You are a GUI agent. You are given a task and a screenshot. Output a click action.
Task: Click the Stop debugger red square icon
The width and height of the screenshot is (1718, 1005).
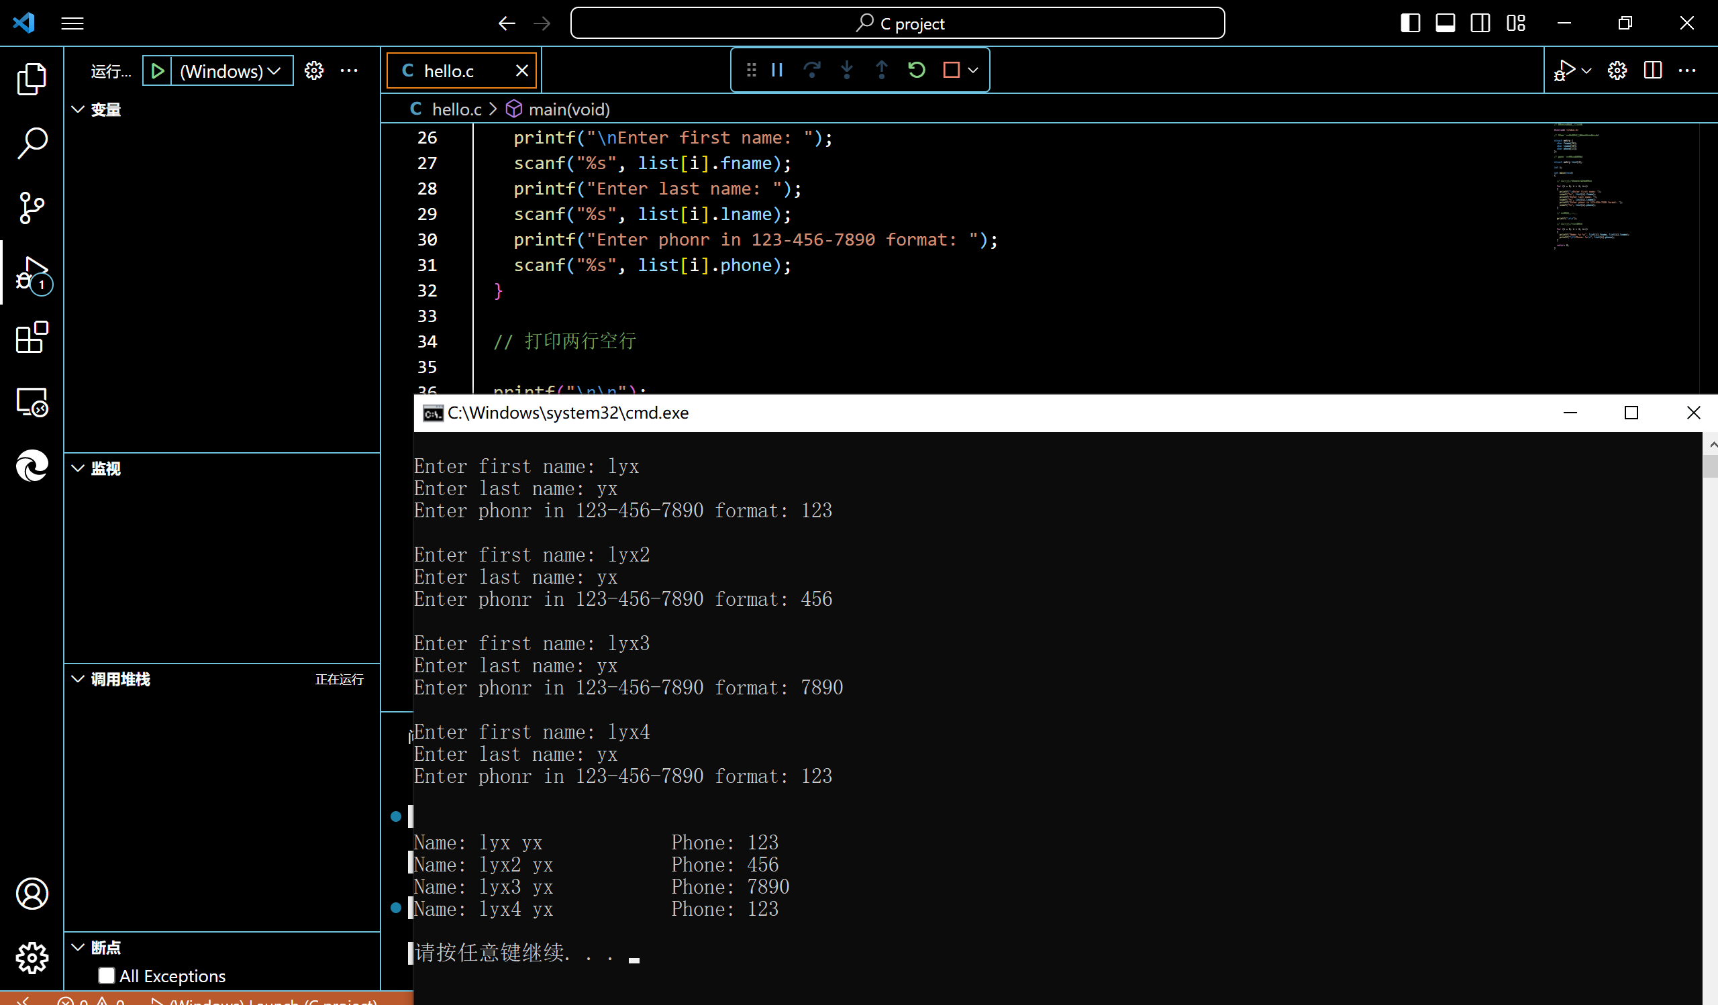952,69
